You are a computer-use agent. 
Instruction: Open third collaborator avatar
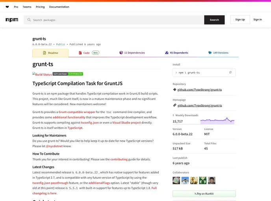[x=194, y=181]
